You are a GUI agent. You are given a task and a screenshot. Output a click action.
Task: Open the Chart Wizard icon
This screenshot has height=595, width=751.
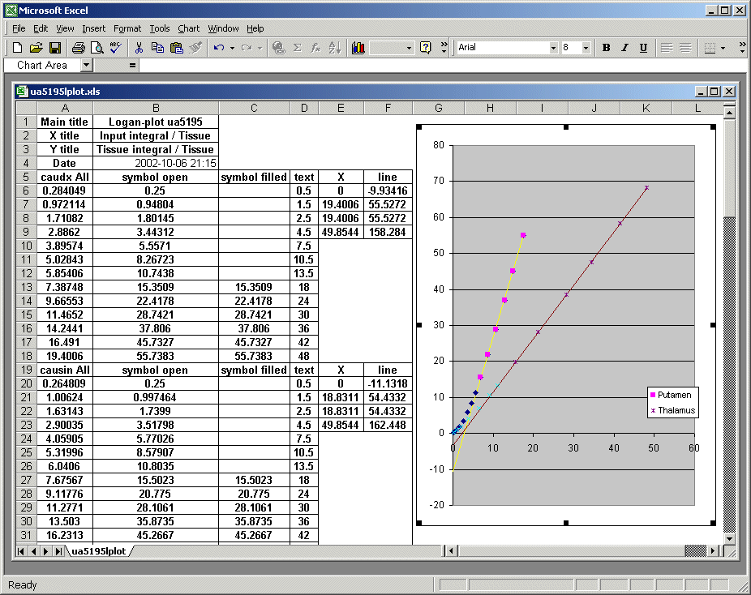[358, 48]
